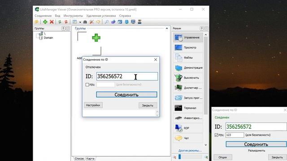
Task: Select Чат mode
Action: coord(188,138)
